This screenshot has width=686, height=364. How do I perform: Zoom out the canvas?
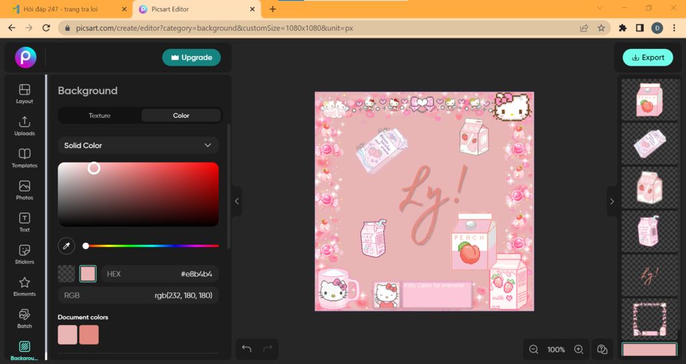(533, 349)
